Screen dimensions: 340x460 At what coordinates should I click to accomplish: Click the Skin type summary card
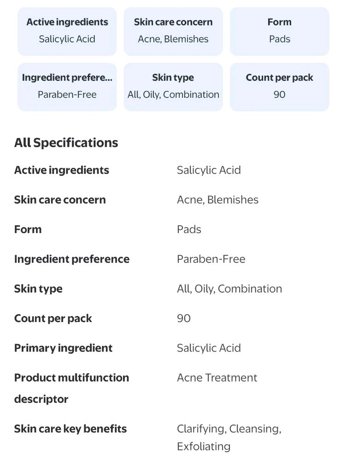tap(173, 86)
